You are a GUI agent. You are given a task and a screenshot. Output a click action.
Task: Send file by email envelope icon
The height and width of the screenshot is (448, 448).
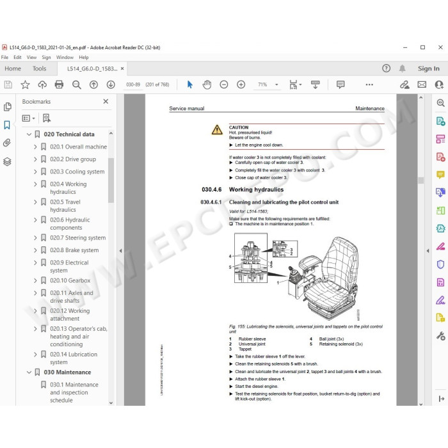[422, 84]
